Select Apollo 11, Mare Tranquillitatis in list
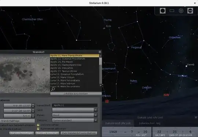Image resolution: width=198 pixels, height=137 pixels. click(x=74, y=56)
